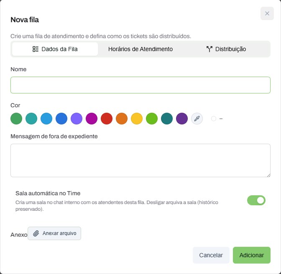Click the selected-color preview circle

click(214, 119)
